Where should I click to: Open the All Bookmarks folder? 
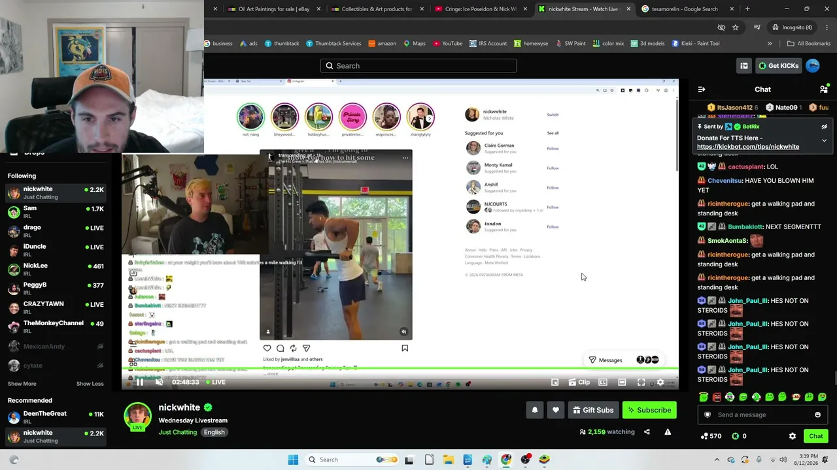pos(809,44)
